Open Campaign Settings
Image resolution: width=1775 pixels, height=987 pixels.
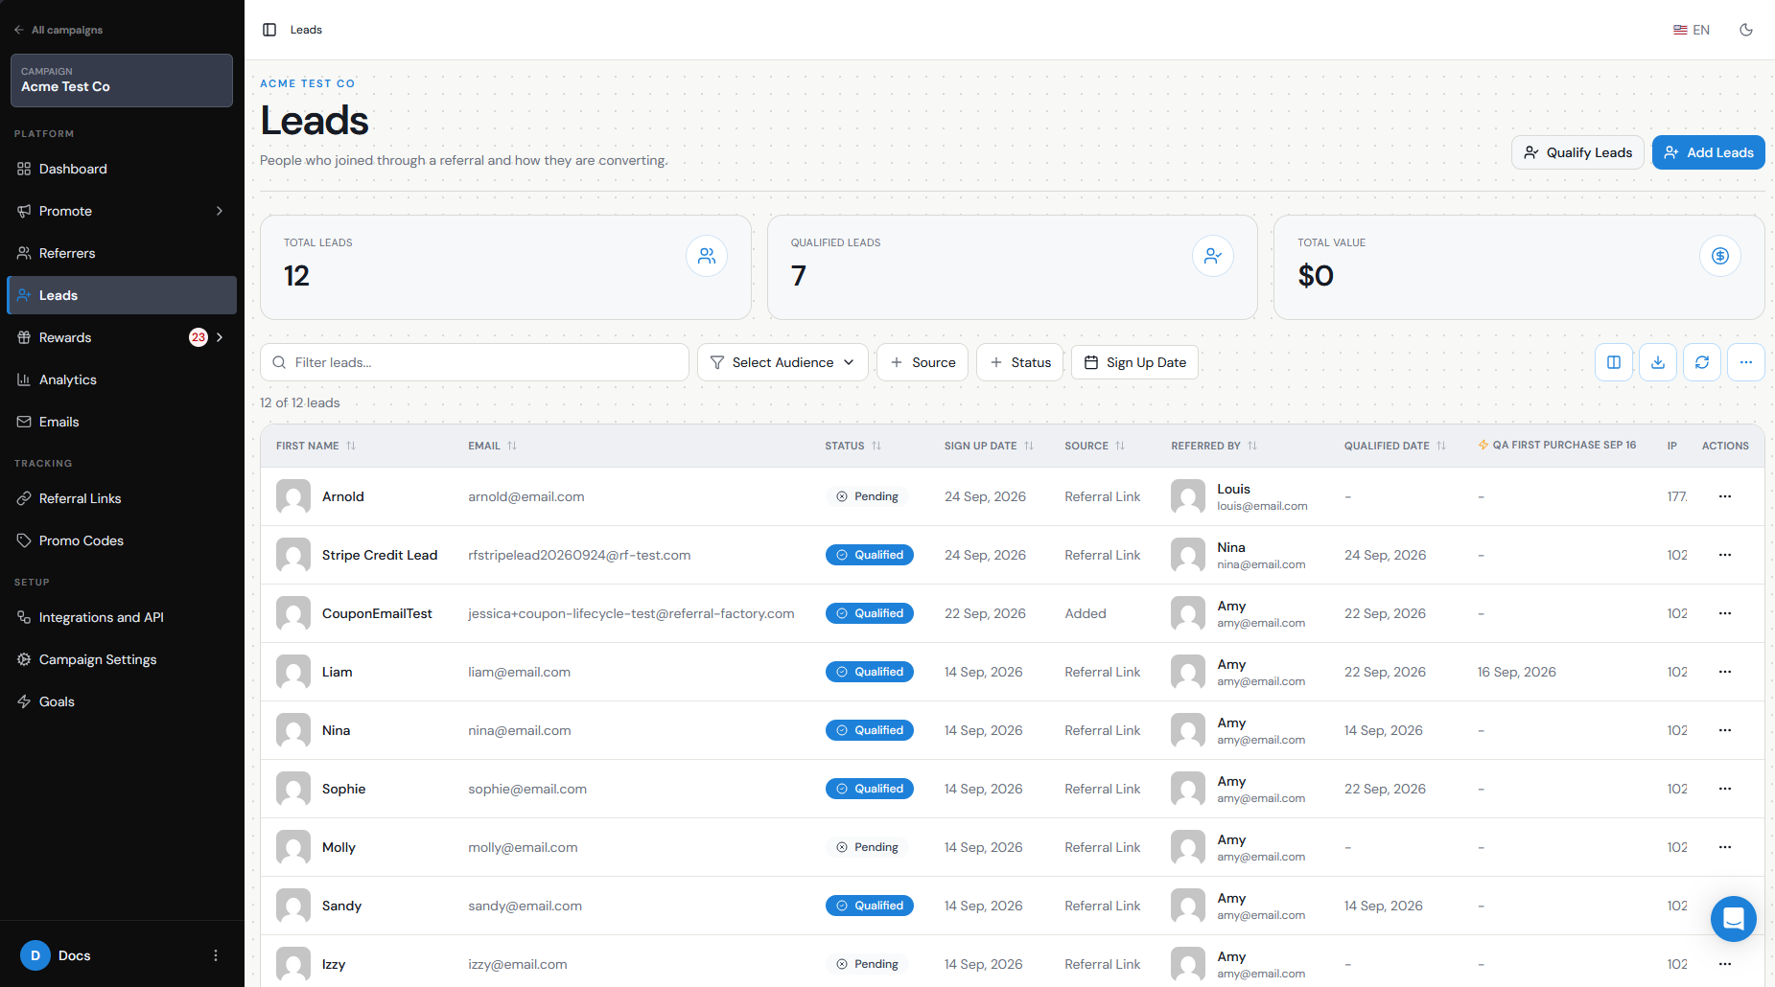tap(122, 659)
